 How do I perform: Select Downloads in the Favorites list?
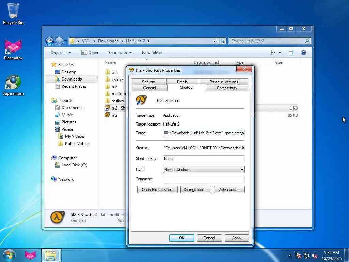(x=72, y=79)
